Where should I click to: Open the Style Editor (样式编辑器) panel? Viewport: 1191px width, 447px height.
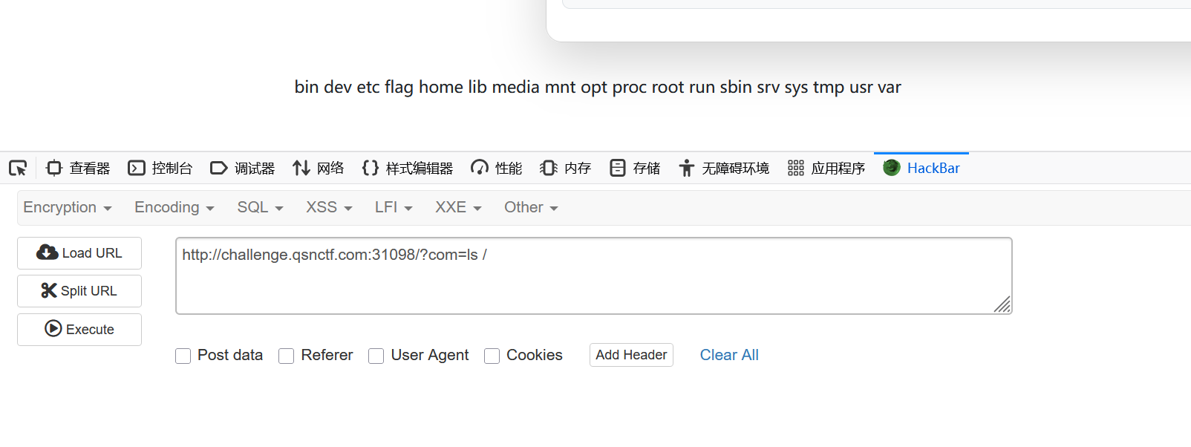coord(408,169)
